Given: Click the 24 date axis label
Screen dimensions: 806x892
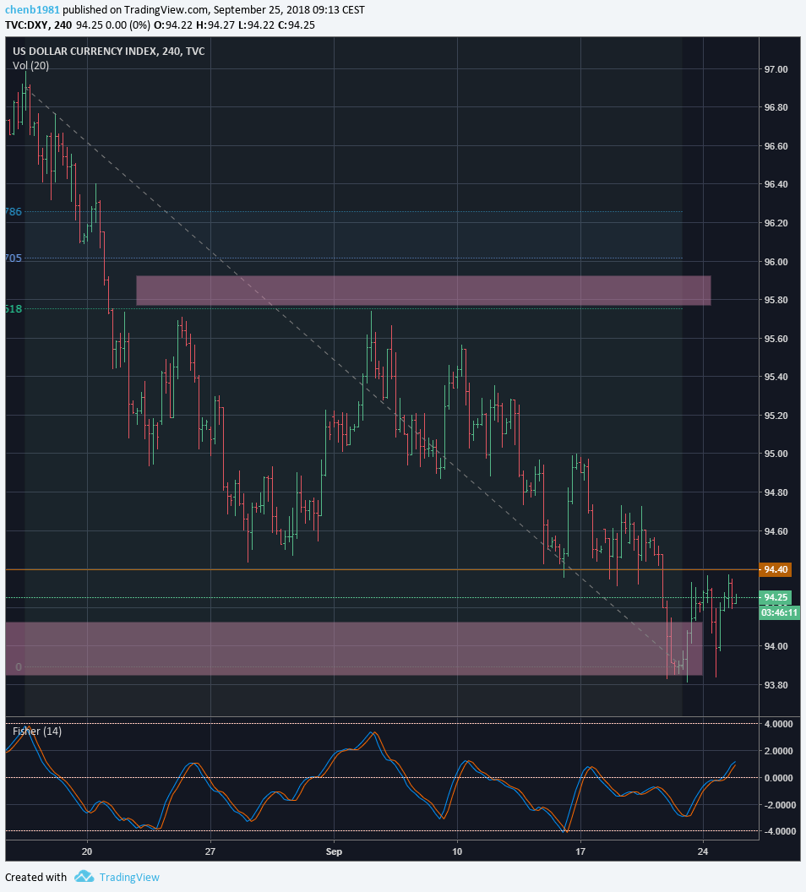Looking at the screenshot, I should coord(703,851).
